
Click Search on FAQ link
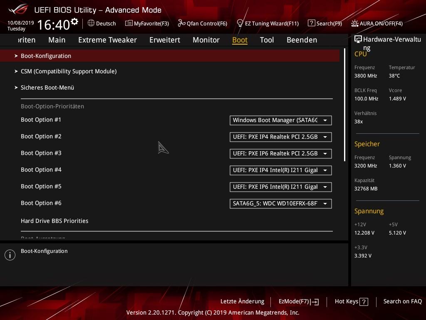(x=402, y=302)
